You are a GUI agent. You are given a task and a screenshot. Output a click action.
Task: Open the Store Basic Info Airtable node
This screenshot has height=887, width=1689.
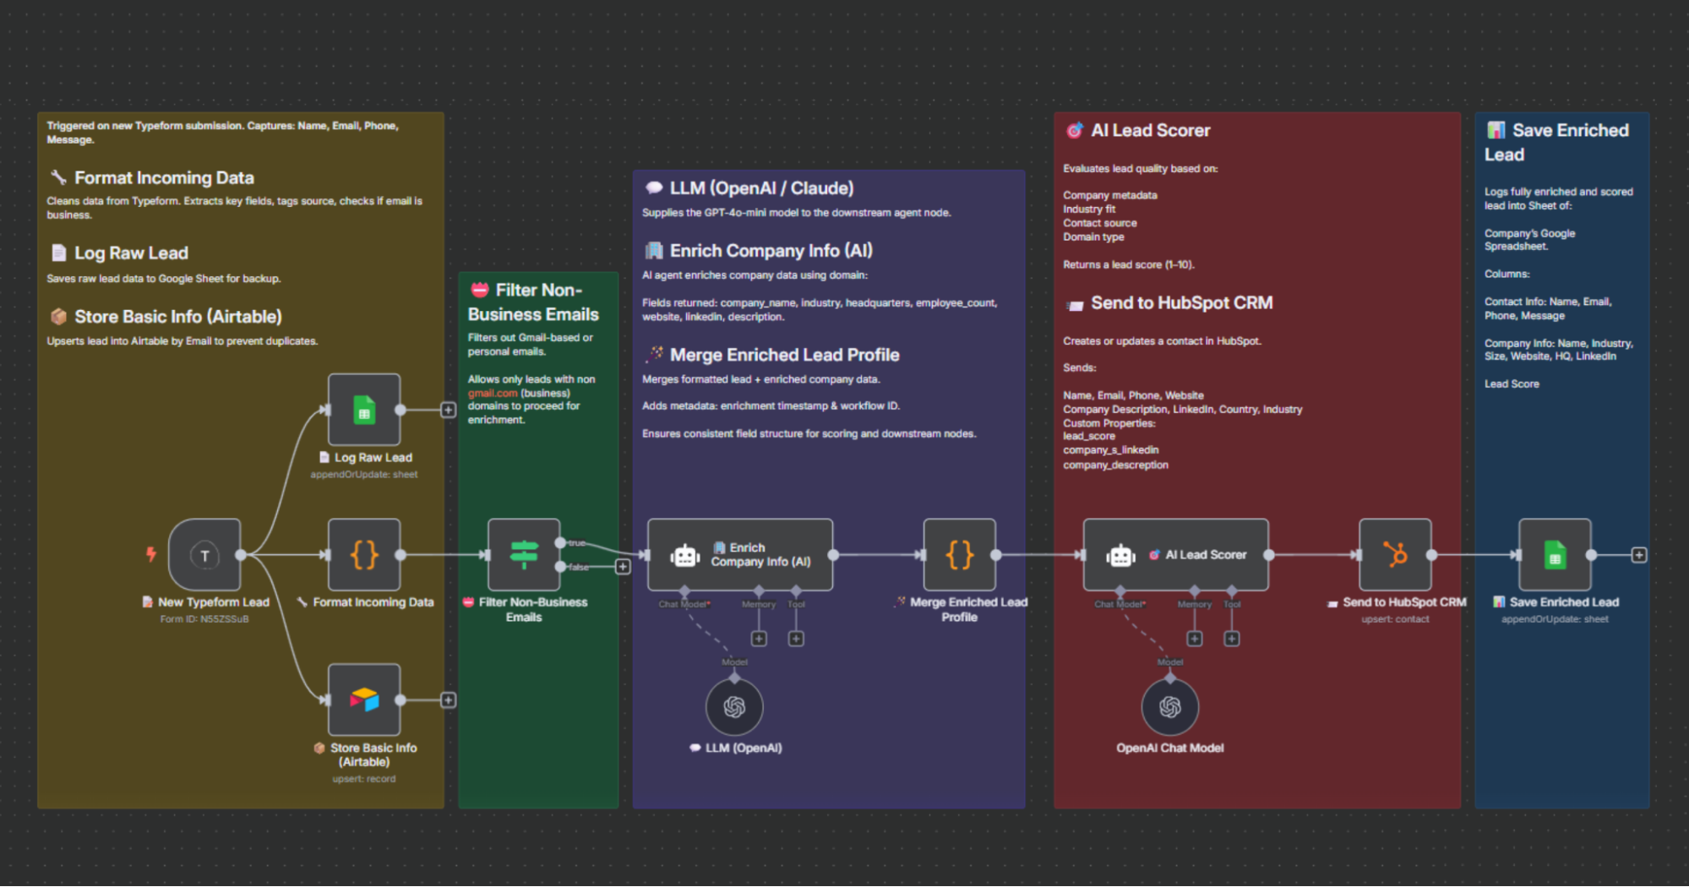pyautogui.click(x=364, y=699)
